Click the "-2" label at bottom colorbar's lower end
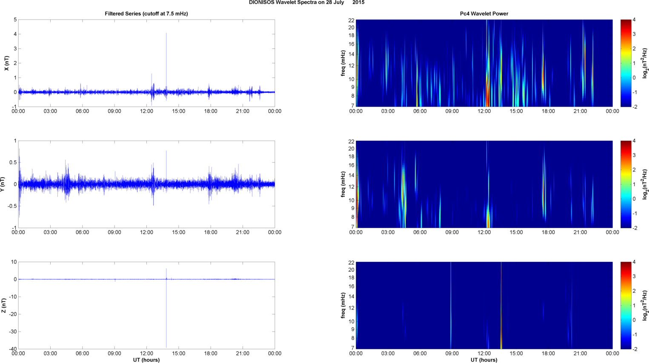The image size is (649, 363). tap(634, 349)
